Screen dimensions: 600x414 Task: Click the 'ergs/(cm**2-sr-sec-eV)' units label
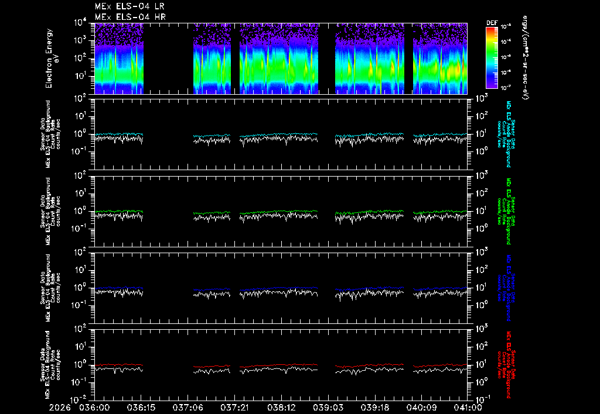coord(526,58)
